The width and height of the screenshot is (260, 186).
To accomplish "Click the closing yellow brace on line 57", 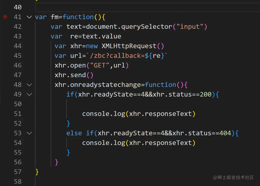I will 37,172.
